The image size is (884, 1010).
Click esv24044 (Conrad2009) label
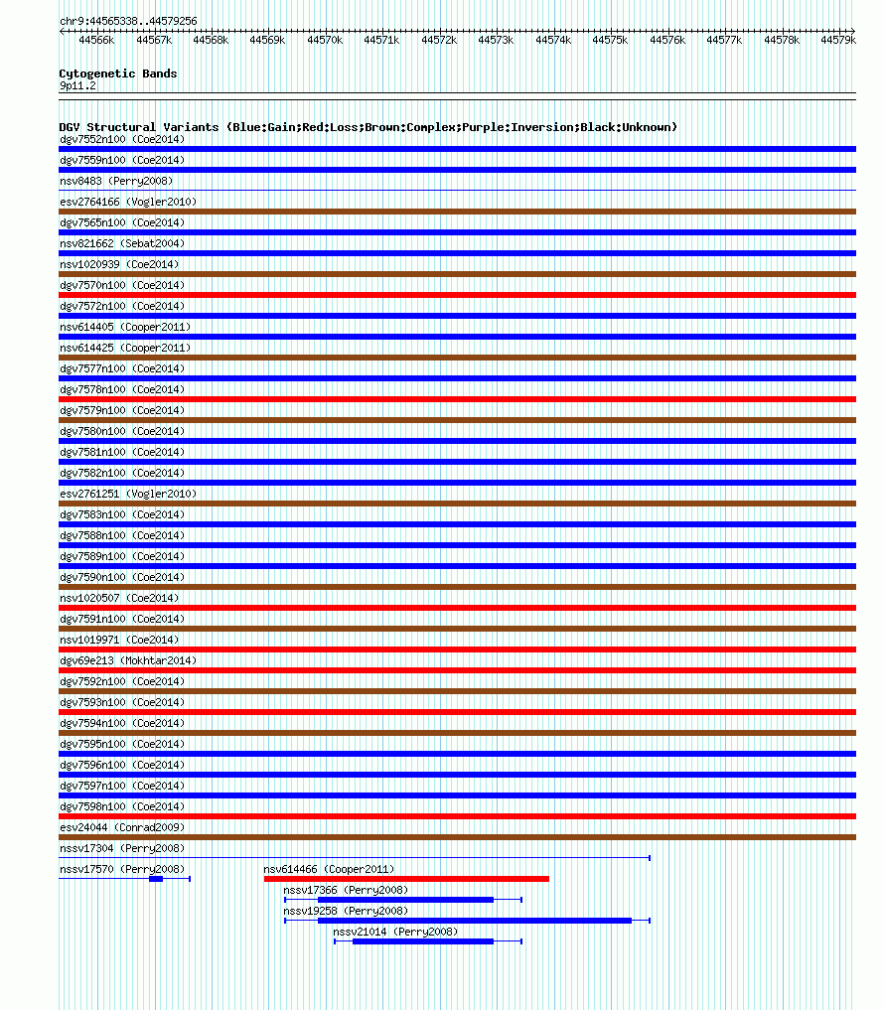pos(122,827)
